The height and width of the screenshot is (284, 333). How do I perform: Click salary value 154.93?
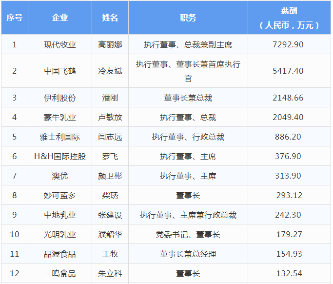tap(289, 254)
